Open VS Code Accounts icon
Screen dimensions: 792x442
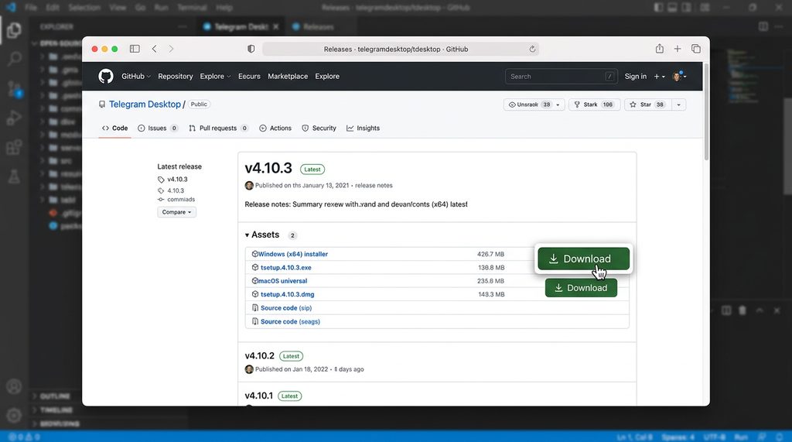14,387
